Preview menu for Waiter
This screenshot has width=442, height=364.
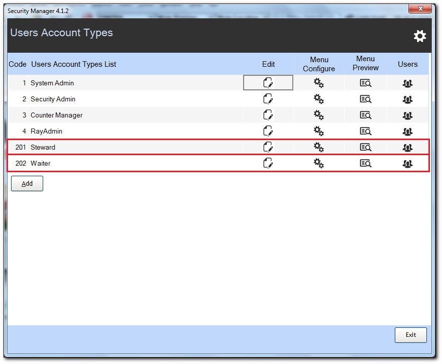coord(366,163)
